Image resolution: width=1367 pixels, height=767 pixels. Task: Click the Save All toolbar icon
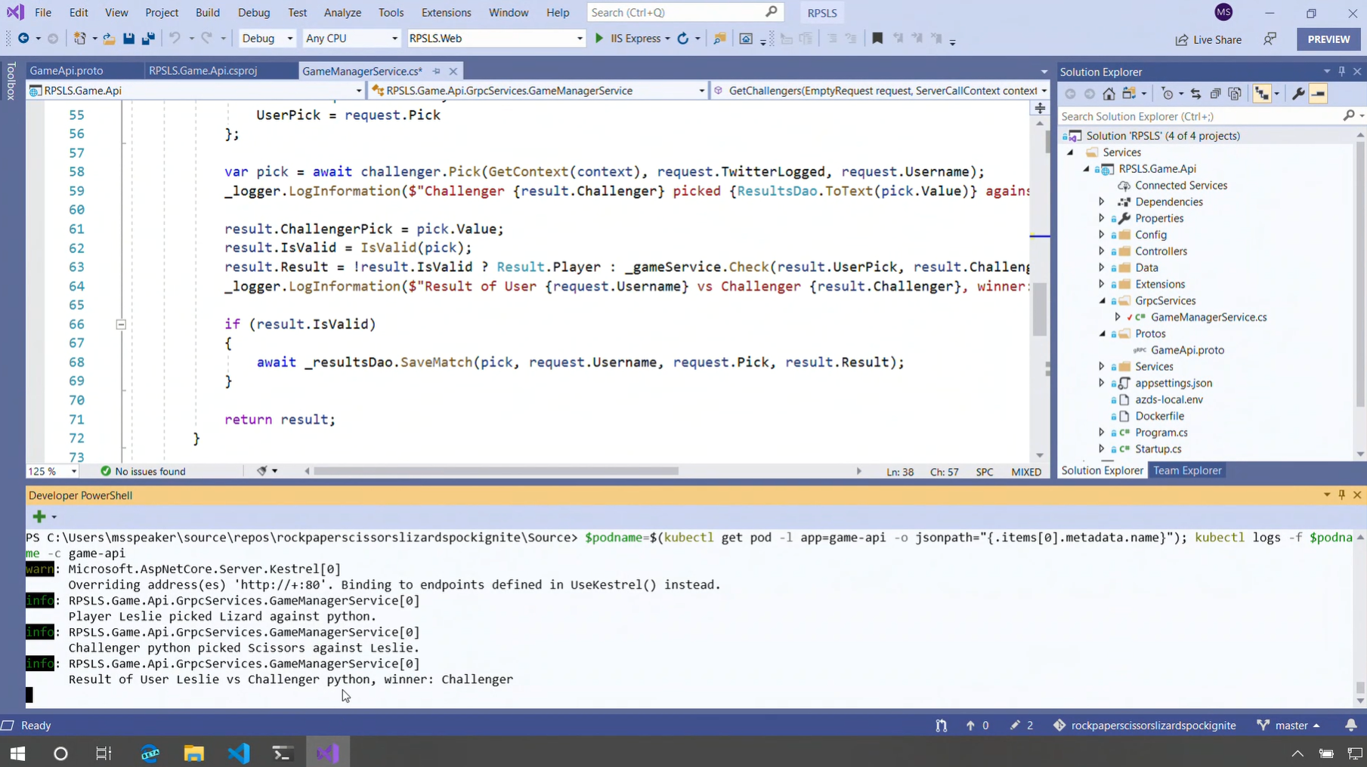pyautogui.click(x=148, y=39)
